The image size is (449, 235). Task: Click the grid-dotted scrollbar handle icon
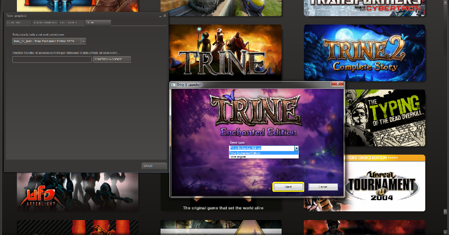tap(445, 211)
